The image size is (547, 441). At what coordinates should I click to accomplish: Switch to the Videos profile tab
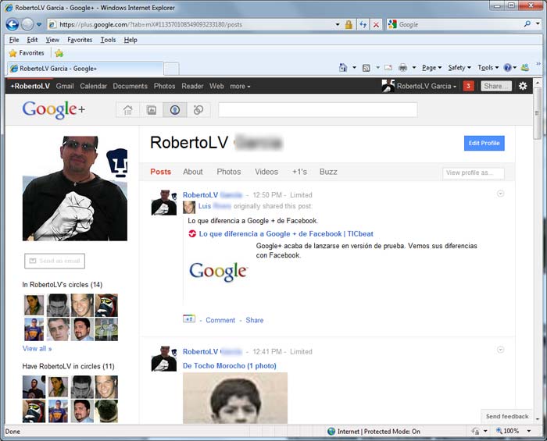[266, 172]
